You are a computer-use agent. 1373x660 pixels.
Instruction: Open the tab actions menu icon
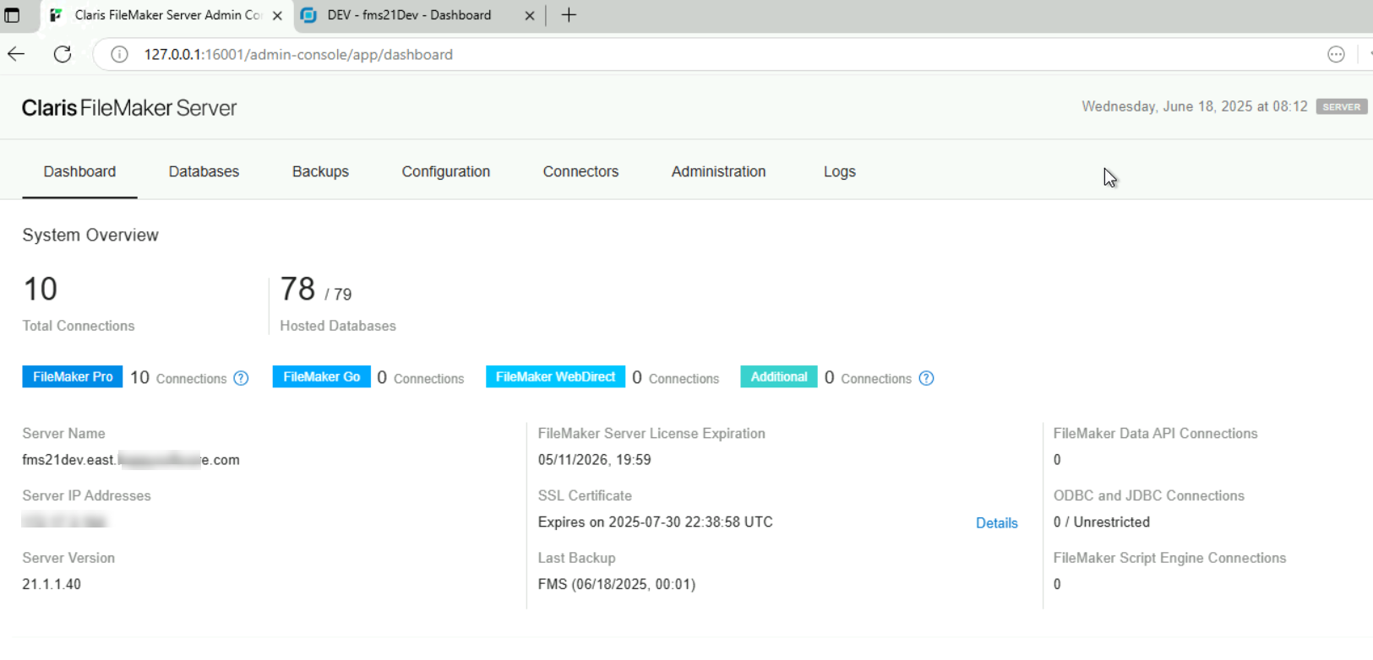[x=12, y=15]
